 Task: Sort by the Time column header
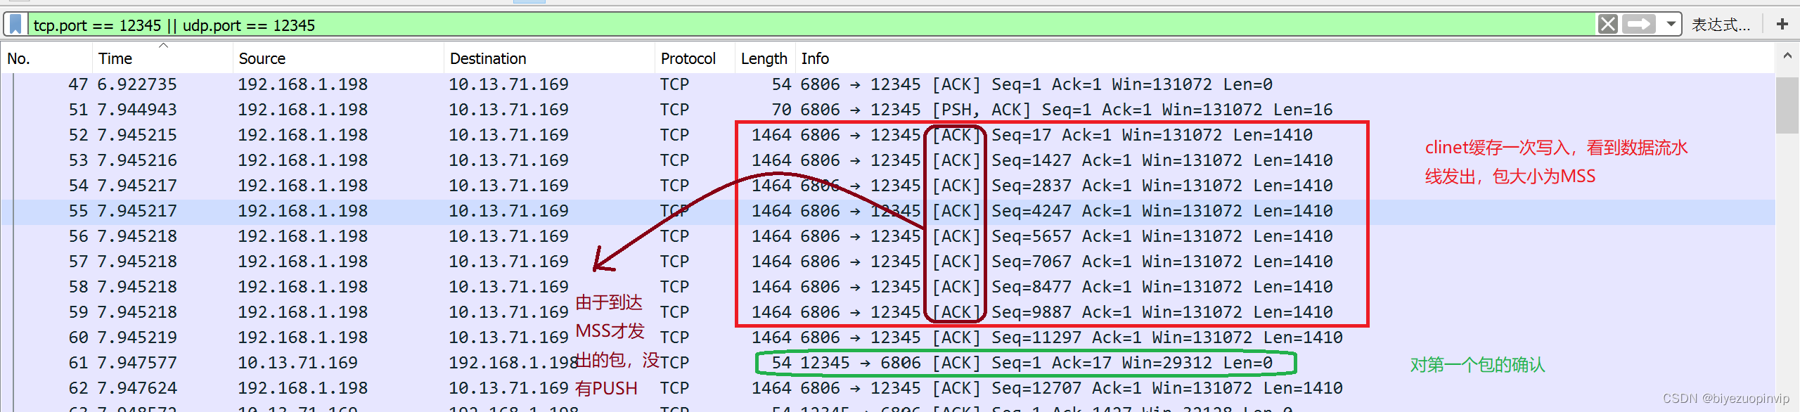pyautogui.click(x=162, y=58)
